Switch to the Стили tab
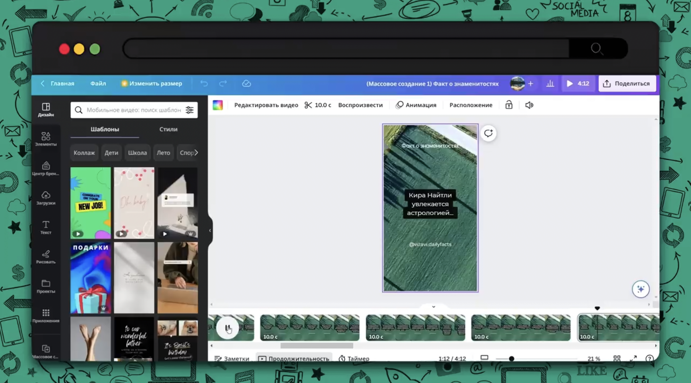Screen dimensions: 691x383 [x=168, y=129]
